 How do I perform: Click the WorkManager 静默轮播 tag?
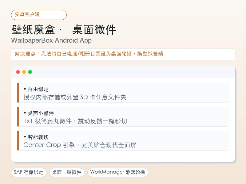(x=117, y=172)
